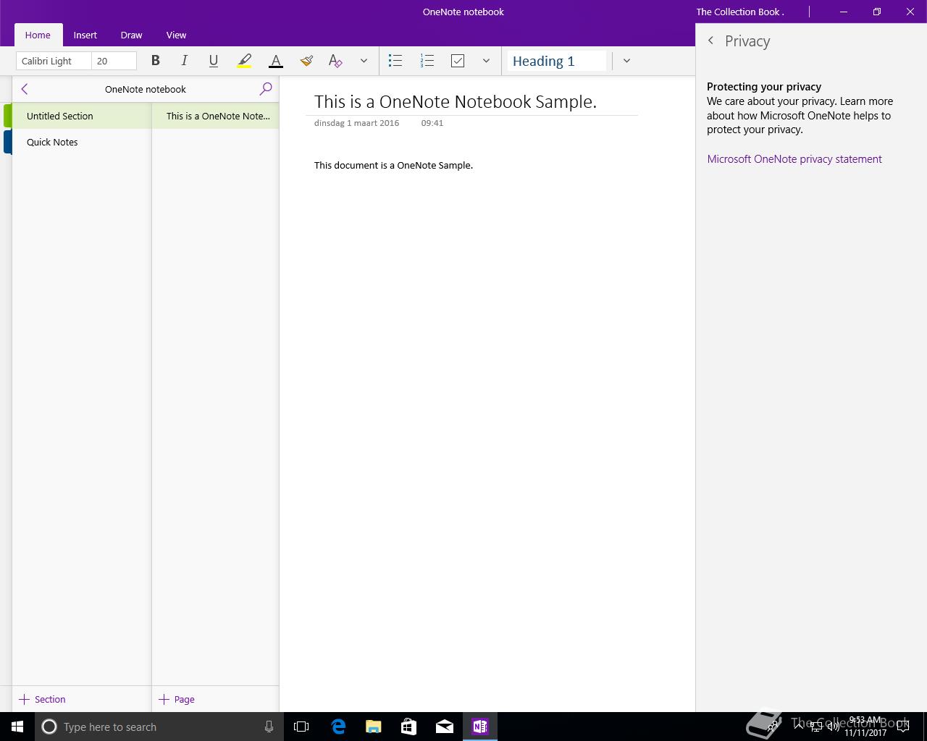The image size is (927, 741).
Task: Open the styles dropdown next to Heading 1
Action: (626, 61)
